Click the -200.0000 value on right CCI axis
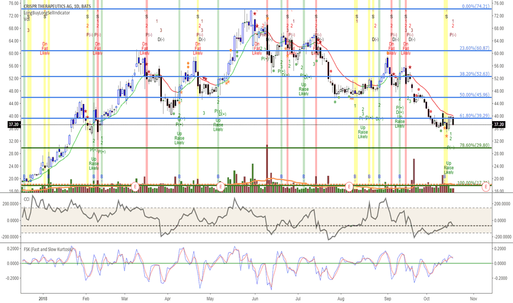This screenshot has width=513, height=303. point(503,237)
